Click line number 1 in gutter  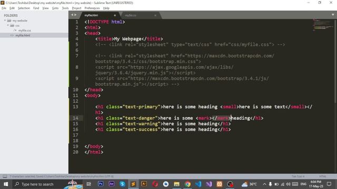pos(77,22)
